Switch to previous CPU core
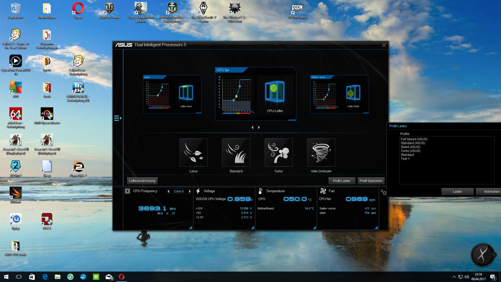Screen dimensions: 501x282 169,191
